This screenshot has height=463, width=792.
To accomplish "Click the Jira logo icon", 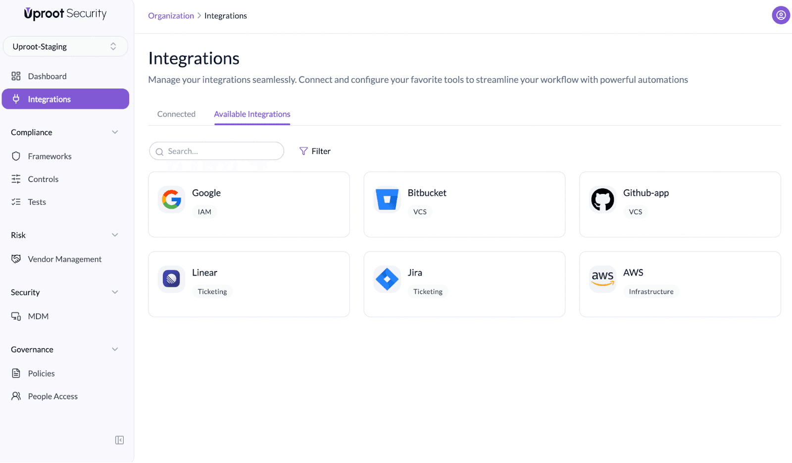I will click(x=387, y=279).
